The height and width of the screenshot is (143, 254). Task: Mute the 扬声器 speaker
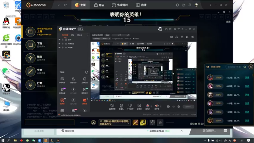[157, 107]
